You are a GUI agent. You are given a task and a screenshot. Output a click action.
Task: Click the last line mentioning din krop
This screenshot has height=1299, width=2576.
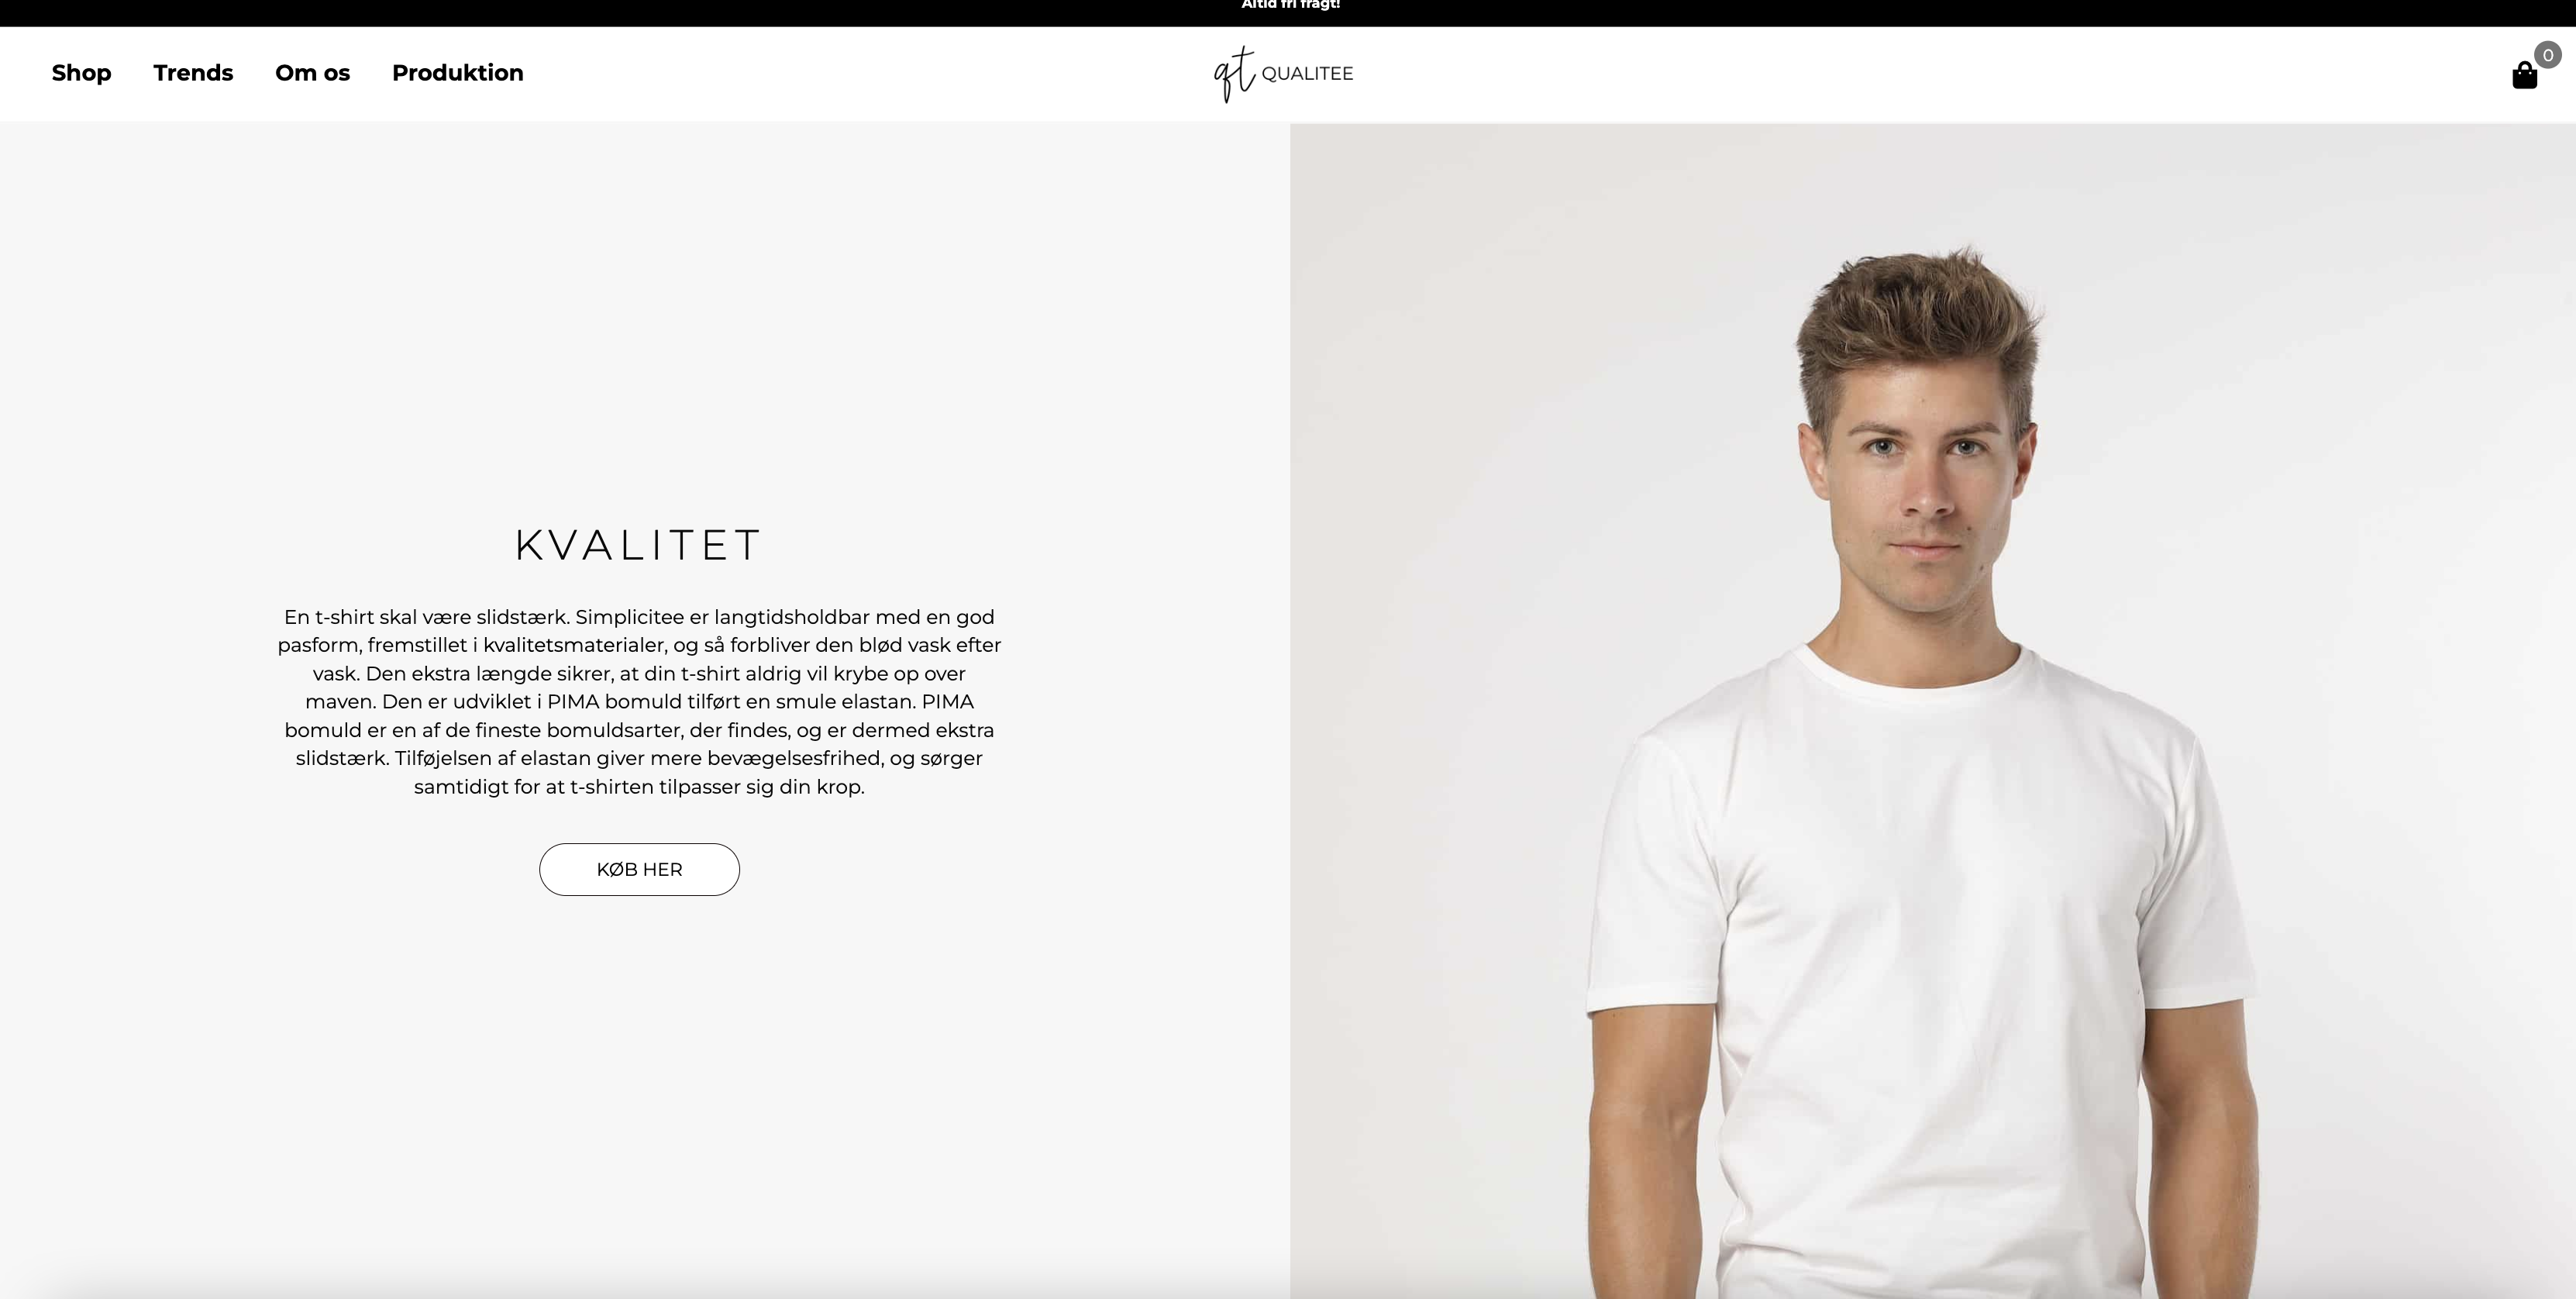coord(639,787)
